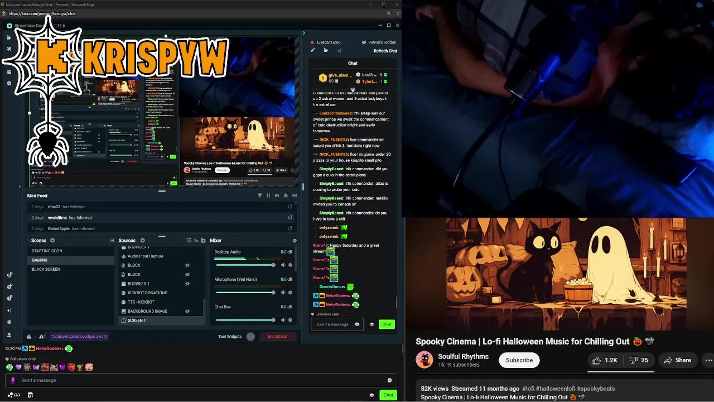Collapse the chat panel arrow
714x402 pixels.
click(303, 33)
